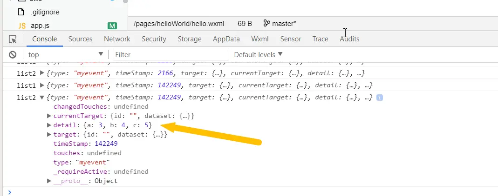Open the top context dropdown
The height and width of the screenshot is (196, 498).
click(x=65, y=55)
